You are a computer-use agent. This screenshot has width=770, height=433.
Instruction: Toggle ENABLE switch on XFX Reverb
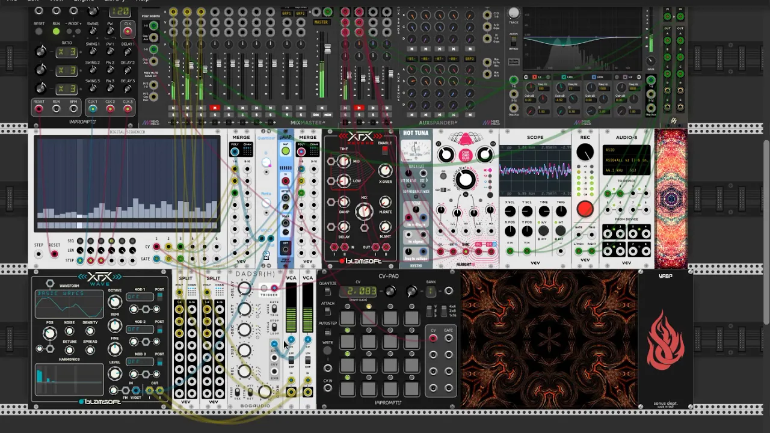(385, 150)
